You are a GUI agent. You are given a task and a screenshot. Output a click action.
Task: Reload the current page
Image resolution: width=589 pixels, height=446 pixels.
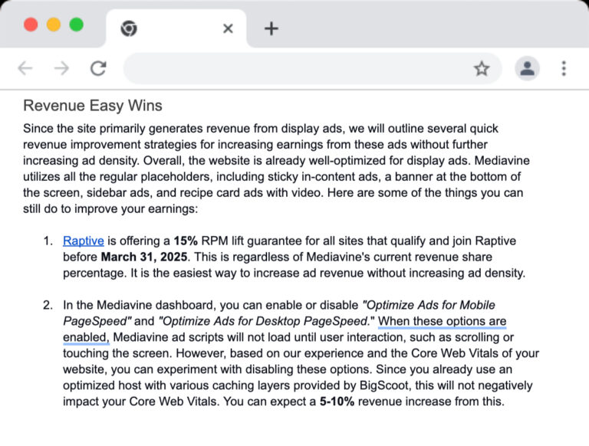[98, 68]
